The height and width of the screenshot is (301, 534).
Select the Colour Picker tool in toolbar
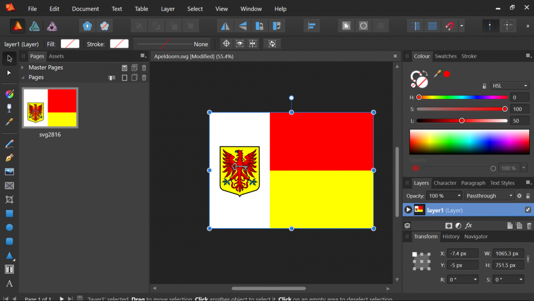9,122
